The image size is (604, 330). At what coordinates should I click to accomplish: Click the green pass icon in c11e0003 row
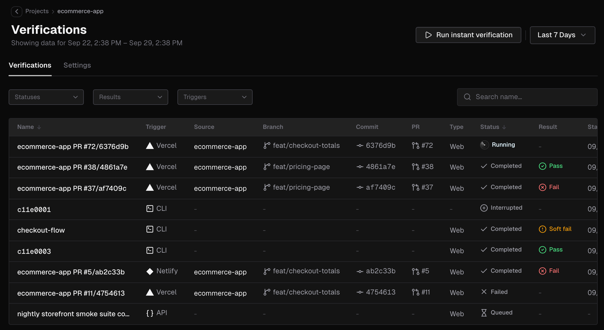(x=542, y=250)
